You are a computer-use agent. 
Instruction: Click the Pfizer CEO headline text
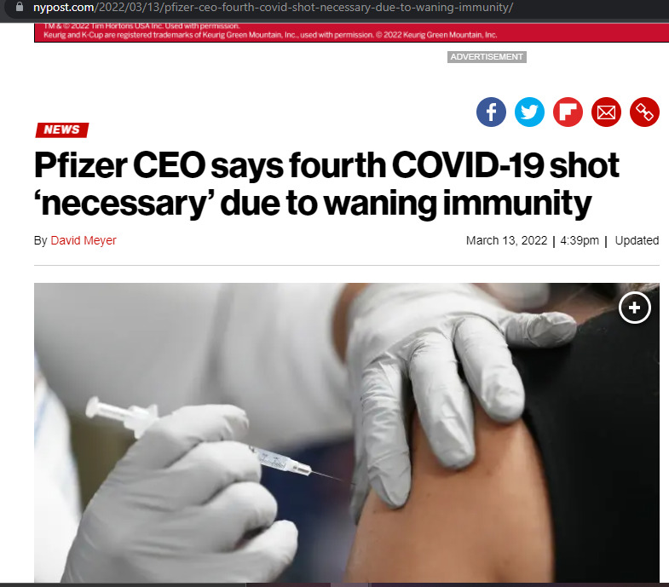(326, 184)
